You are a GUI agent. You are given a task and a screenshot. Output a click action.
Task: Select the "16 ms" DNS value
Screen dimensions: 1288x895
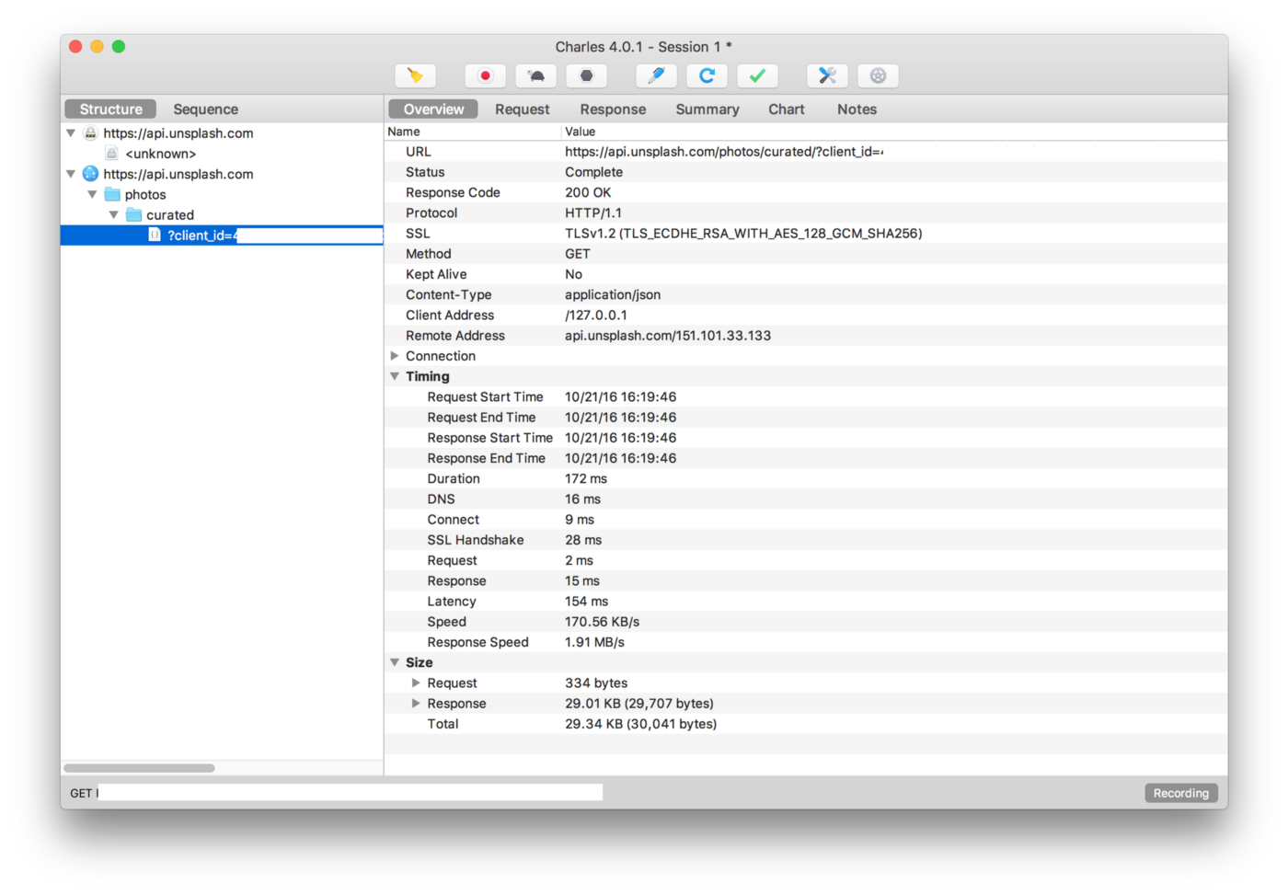(582, 499)
